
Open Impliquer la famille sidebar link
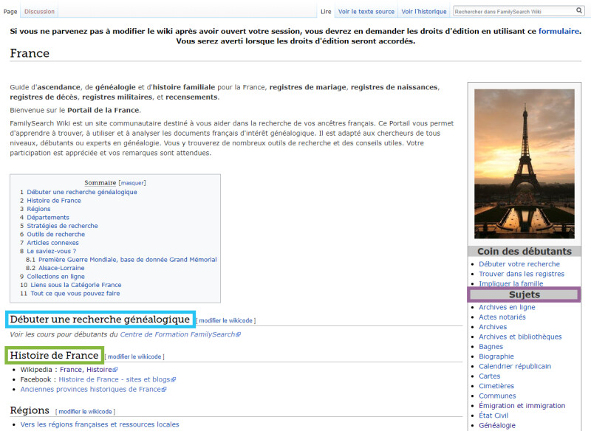pos(510,283)
